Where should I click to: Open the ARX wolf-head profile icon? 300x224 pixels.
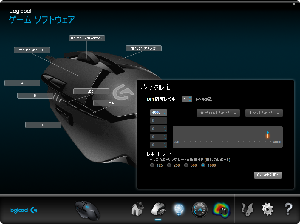(248, 209)
